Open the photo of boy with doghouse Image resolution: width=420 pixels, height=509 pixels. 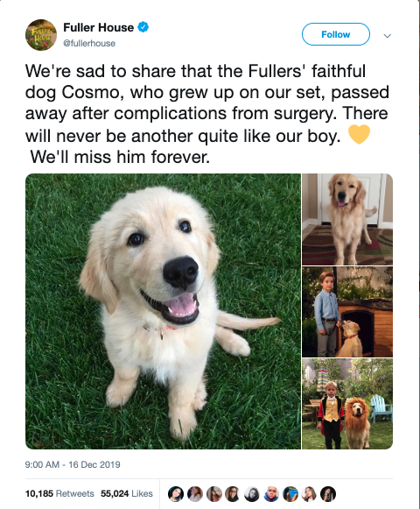[347, 312]
